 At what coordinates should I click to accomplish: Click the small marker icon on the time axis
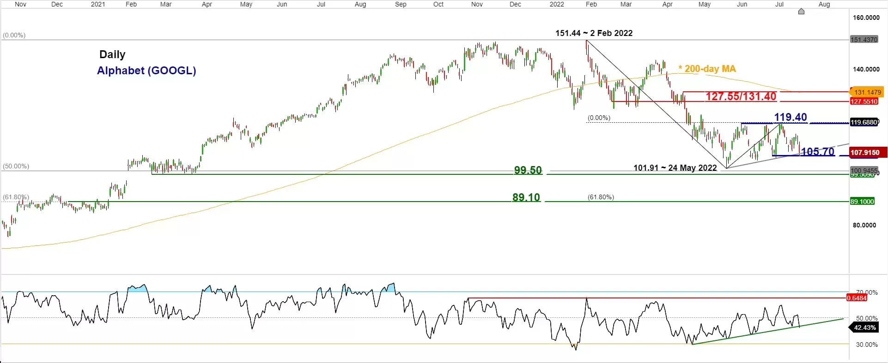801,11
